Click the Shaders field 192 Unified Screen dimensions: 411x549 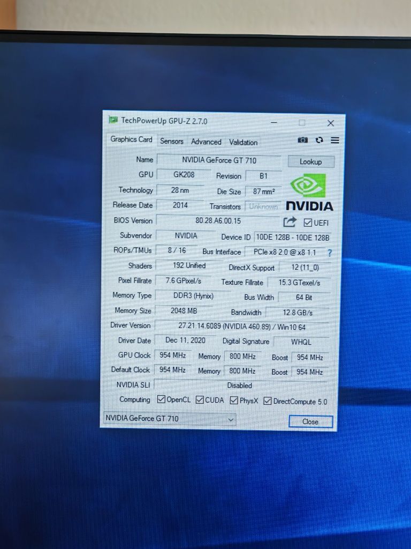coord(189,265)
